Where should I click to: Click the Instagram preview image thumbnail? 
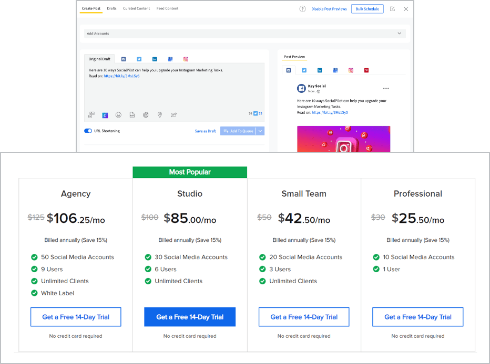(x=344, y=139)
